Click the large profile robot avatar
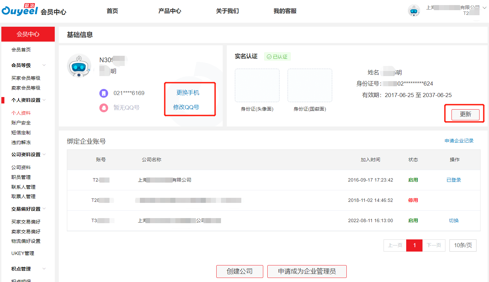The image size is (489, 282). coord(79,66)
